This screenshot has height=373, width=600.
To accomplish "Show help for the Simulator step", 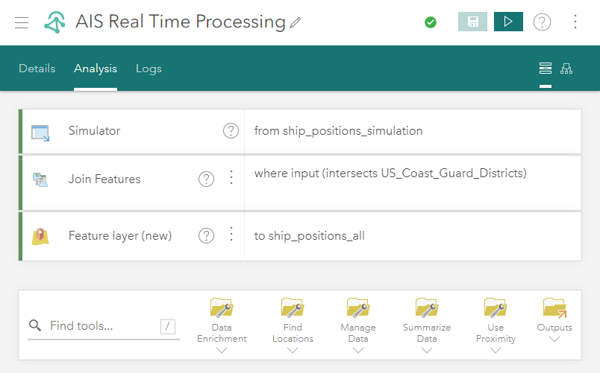I will 231,131.
